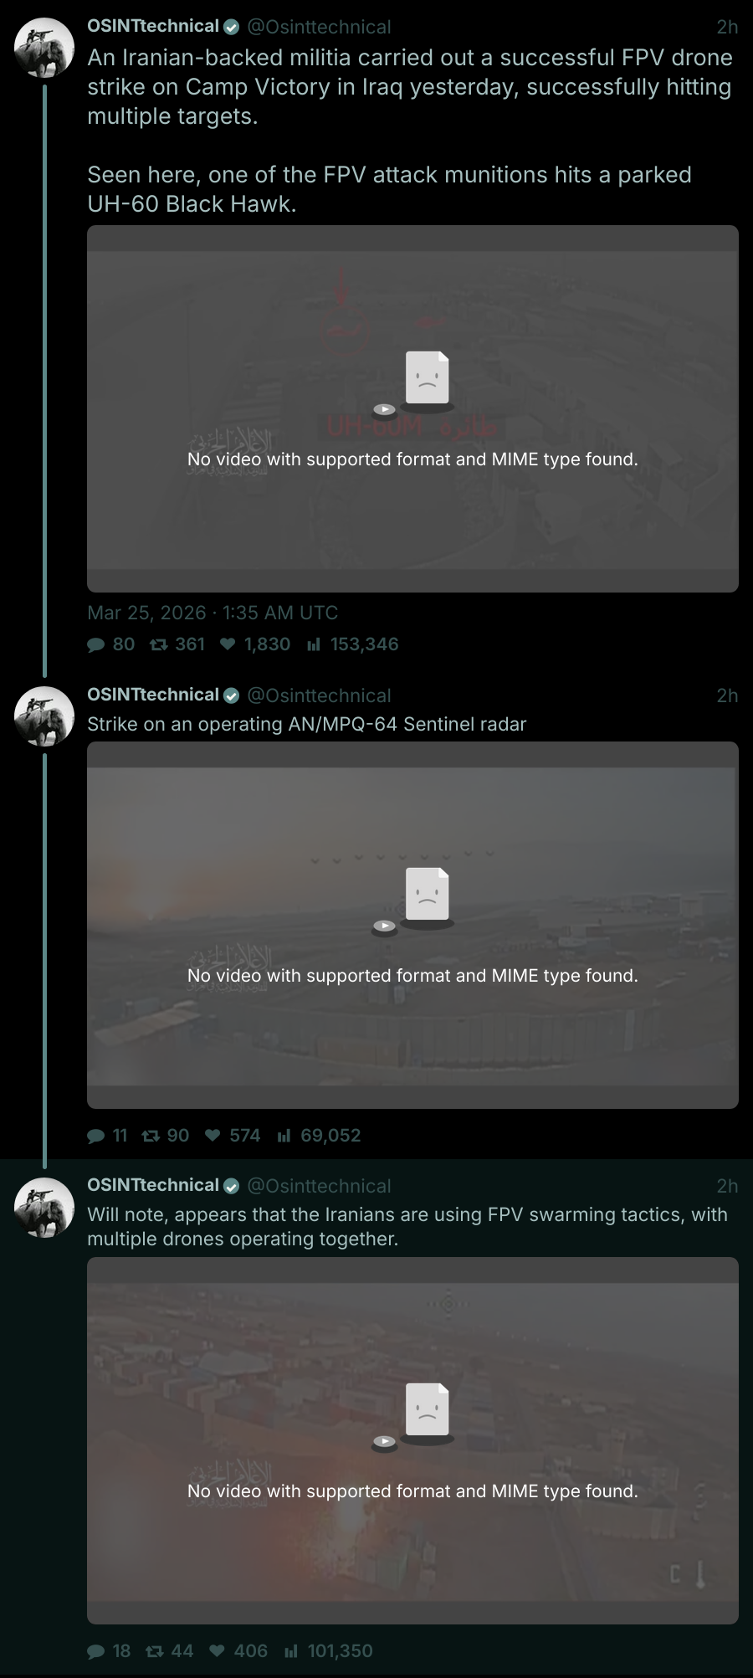Viewport: 753px width, 1678px height.
Task: Click OSINTtechnical name on Sentinel radar tweet
Action: click(x=153, y=695)
